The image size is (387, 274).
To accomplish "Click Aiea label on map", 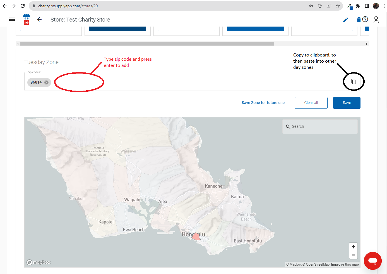I will click(x=163, y=202).
